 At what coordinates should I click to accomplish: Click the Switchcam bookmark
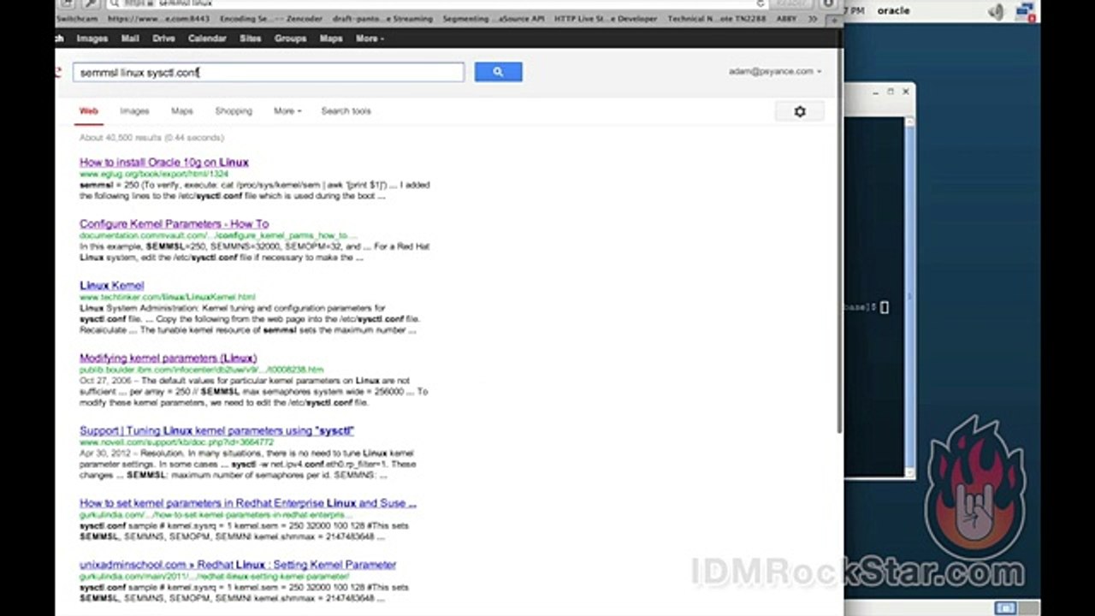coord(77,18)
